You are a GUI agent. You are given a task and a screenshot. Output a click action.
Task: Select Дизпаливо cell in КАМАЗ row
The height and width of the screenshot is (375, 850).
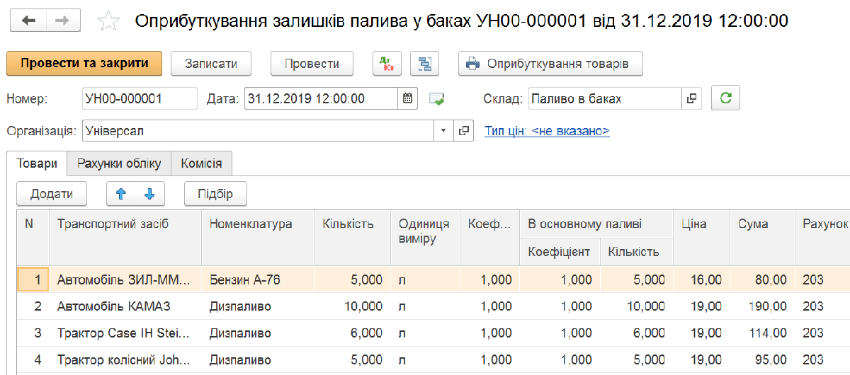258,306
